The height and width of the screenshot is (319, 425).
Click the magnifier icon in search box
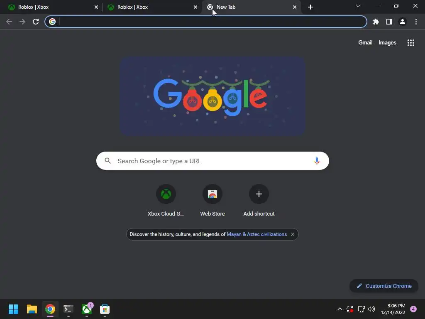pyautogui.click(x=107, y=161)
